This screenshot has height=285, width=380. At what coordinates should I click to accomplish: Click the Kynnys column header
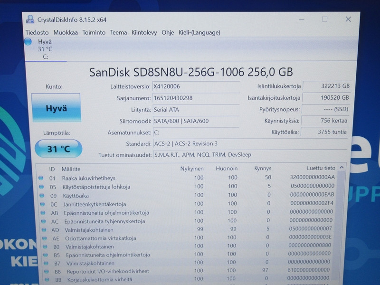263,168
